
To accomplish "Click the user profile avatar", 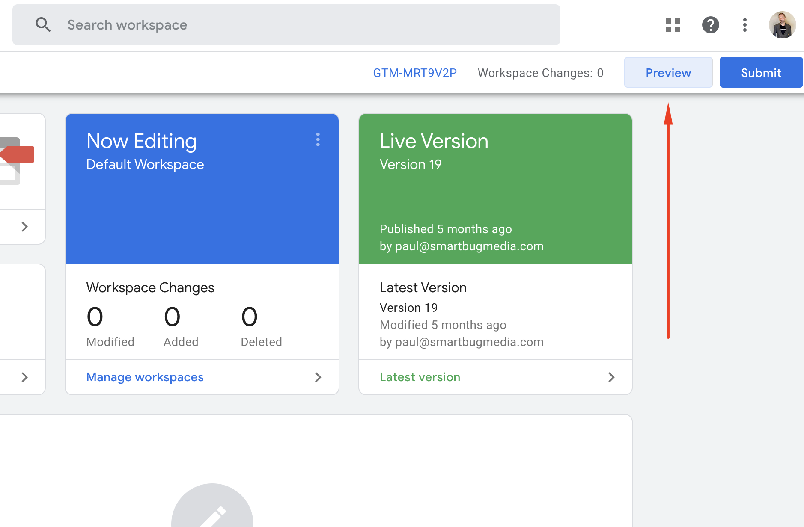I will [x=782, y=25].
